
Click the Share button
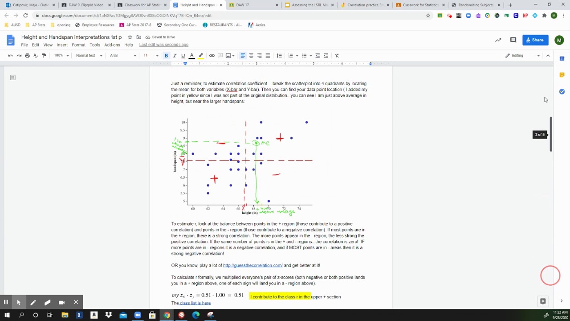535,40
